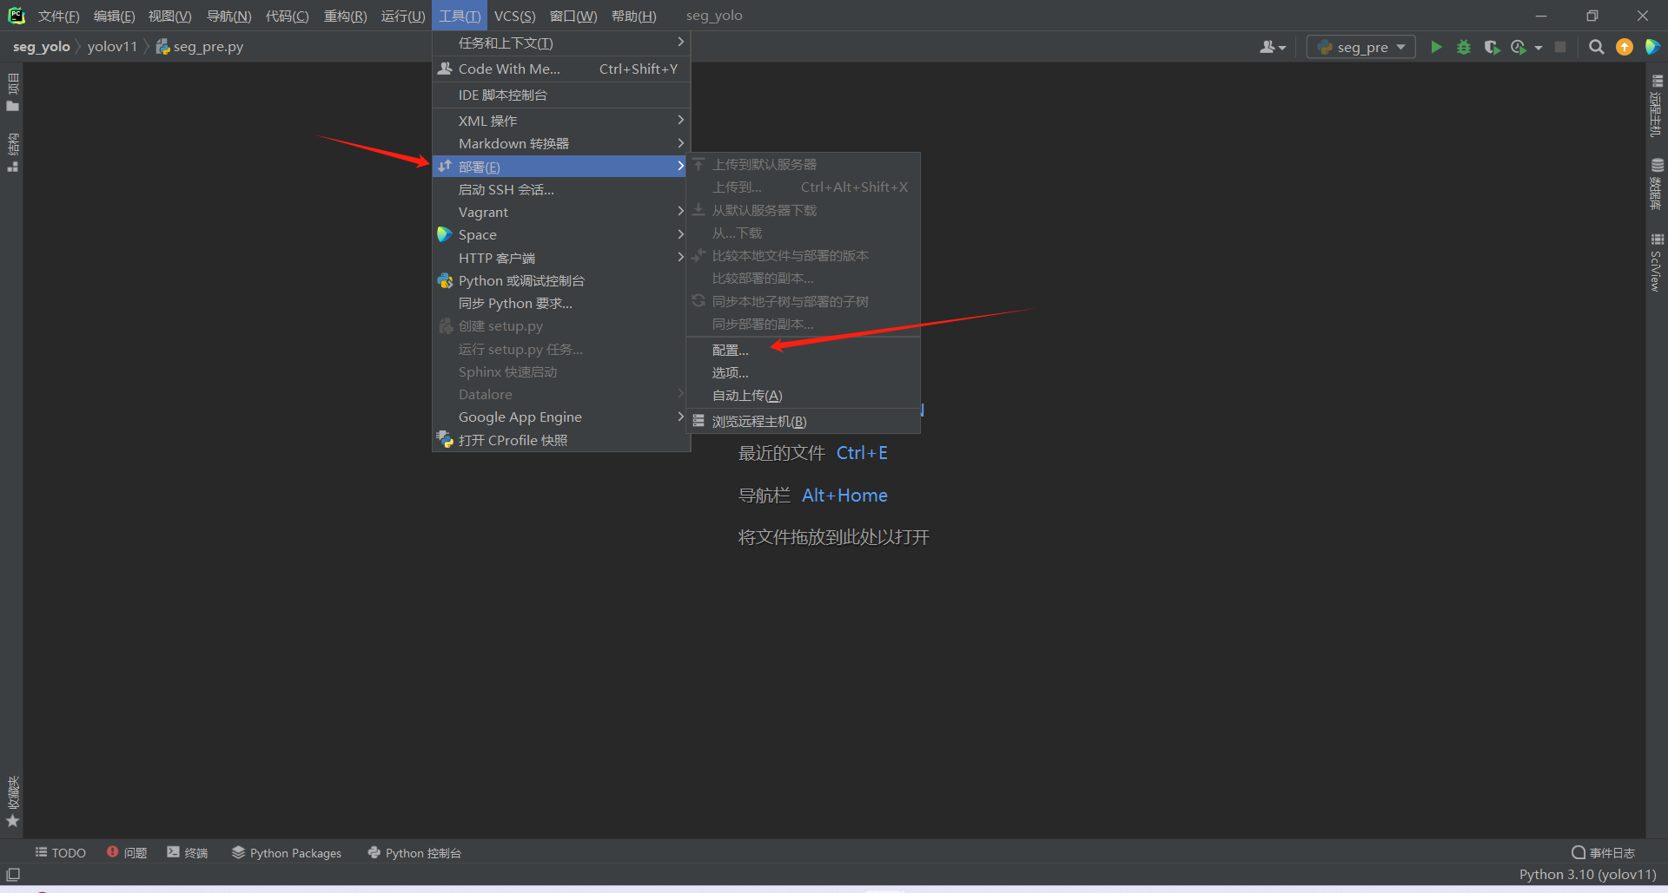Viewport: 1668px width, 893px height.
Task: Click the Stop square icon
Action: [x=1560, y=47]
